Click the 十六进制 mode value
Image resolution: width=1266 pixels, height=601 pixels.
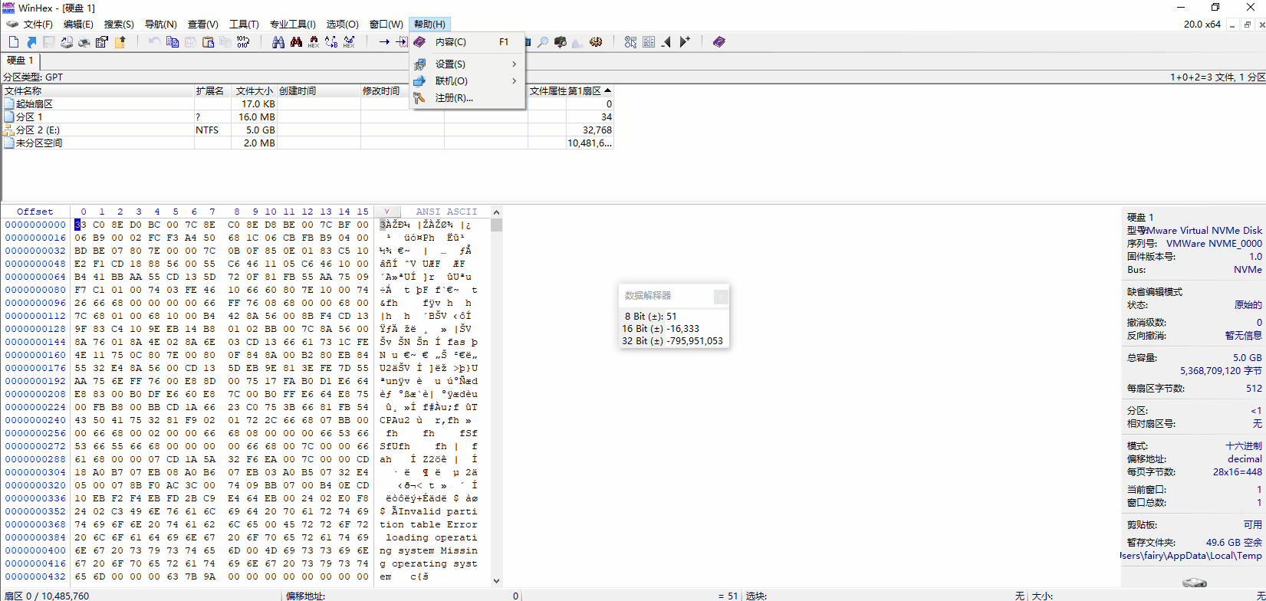(1244, 446)
